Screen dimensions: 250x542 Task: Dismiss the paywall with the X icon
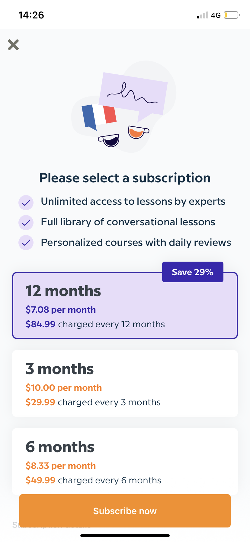[13, 45]
